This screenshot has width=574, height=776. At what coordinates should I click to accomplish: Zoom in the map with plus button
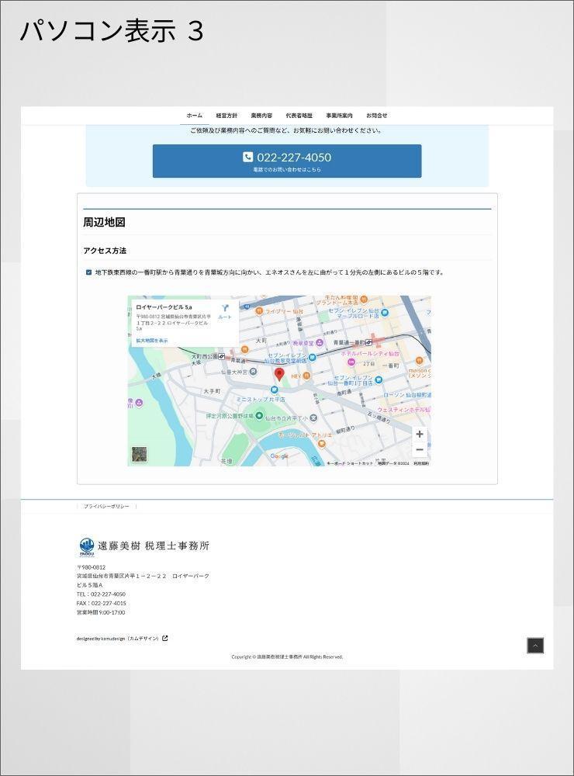[x=420, y=434]
